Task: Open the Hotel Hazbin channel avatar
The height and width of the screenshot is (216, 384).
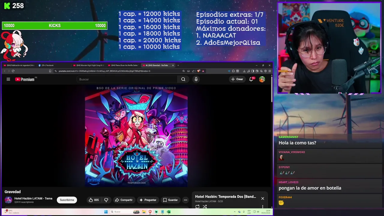Action: 8,200
